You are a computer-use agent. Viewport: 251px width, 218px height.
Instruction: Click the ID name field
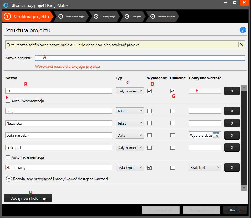[59, 91]
